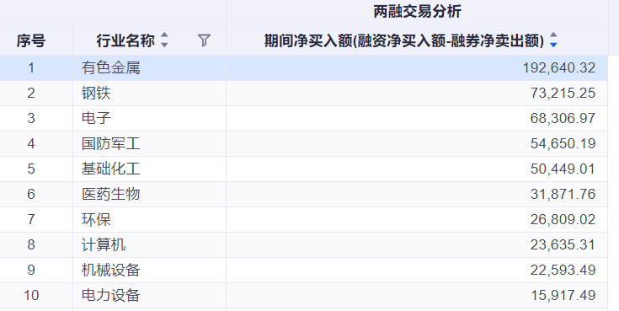Select the 环保 industry cell
Image resolution: width=619 pixels, height=311 pixels.
pyautogui.click(x=150, y=220)
